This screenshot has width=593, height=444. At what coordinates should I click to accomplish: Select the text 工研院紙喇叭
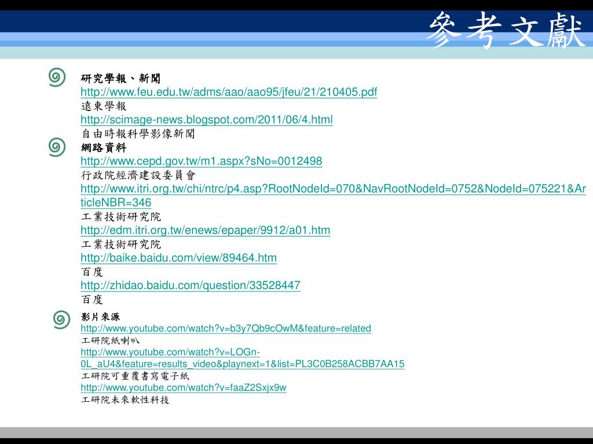pyautogui.click(x=111, y=341)
